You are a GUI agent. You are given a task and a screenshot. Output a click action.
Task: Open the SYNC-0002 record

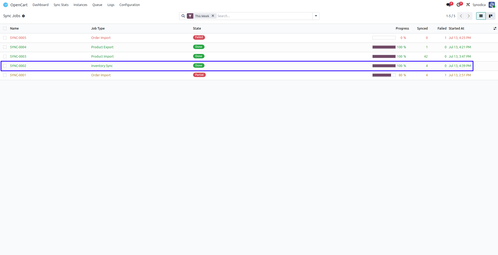click(18, 66)
